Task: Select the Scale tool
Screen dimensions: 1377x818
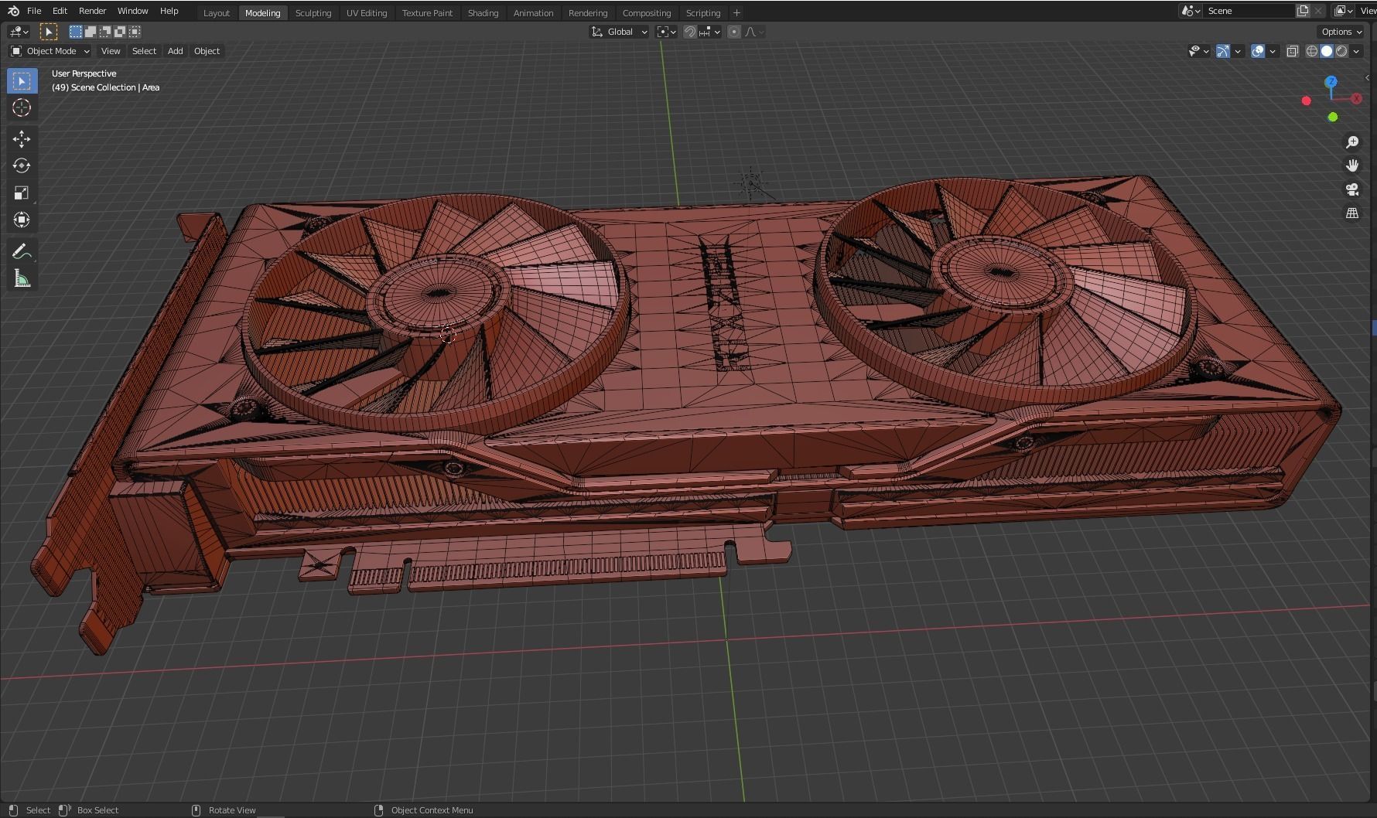Action: (x=22, y=193)
